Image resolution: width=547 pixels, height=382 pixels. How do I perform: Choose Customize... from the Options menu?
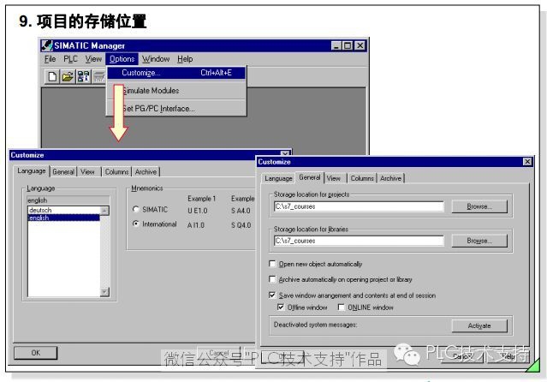point(176,73)
